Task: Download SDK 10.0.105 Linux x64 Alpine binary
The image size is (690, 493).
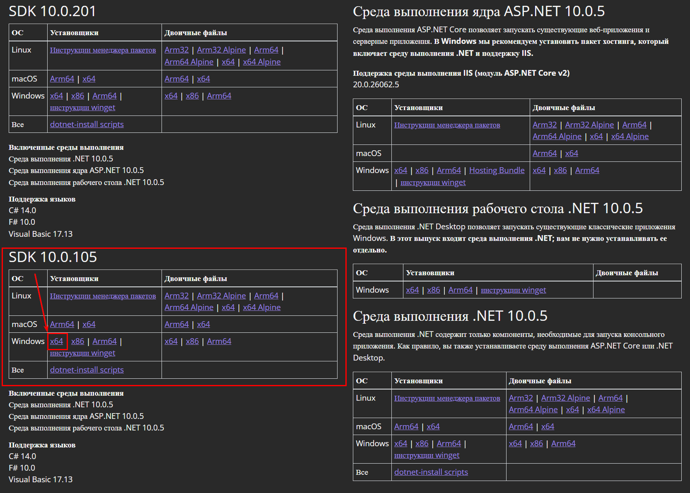Action: (262, 308)
